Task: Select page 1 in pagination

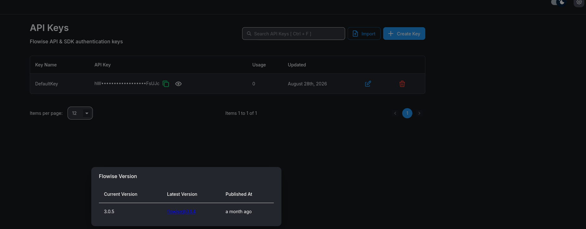Action: tap(407, 113)
